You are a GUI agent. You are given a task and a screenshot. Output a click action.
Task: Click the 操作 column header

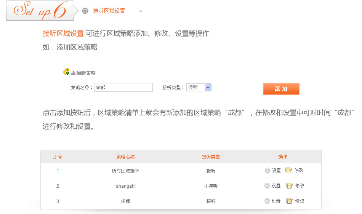pyautogui.click(x=283, y=157)
